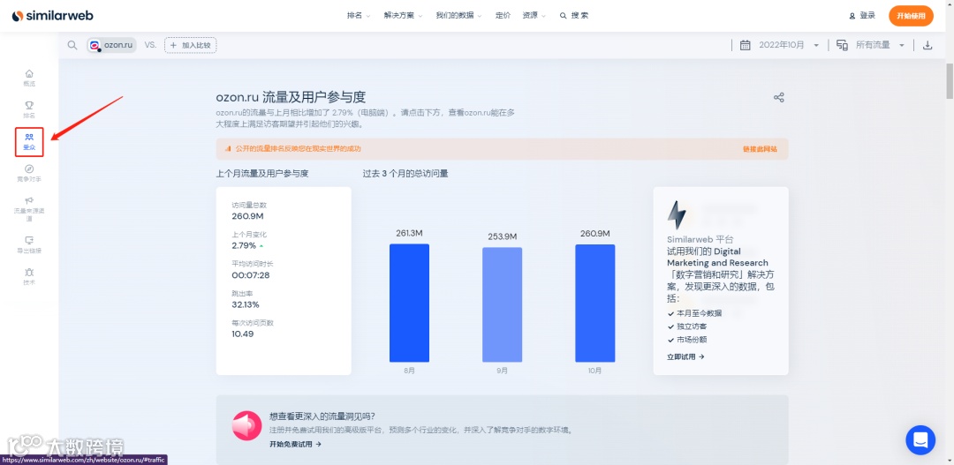Click the user icon beside 登录
954x465 pixels.
(x=852, y=16)
